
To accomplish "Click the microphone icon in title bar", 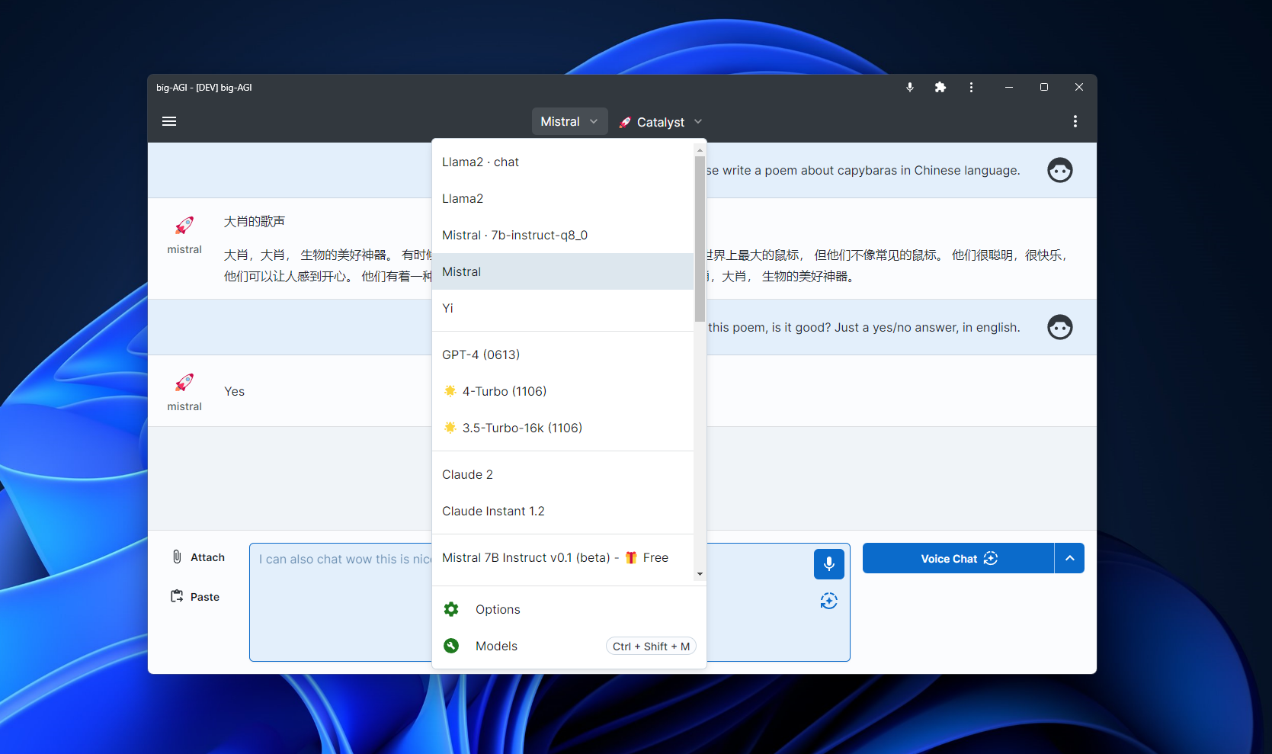I will [909, 87].
